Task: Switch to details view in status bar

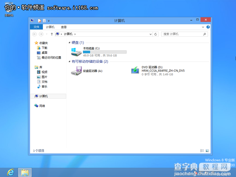Action: tap(202, 151)
